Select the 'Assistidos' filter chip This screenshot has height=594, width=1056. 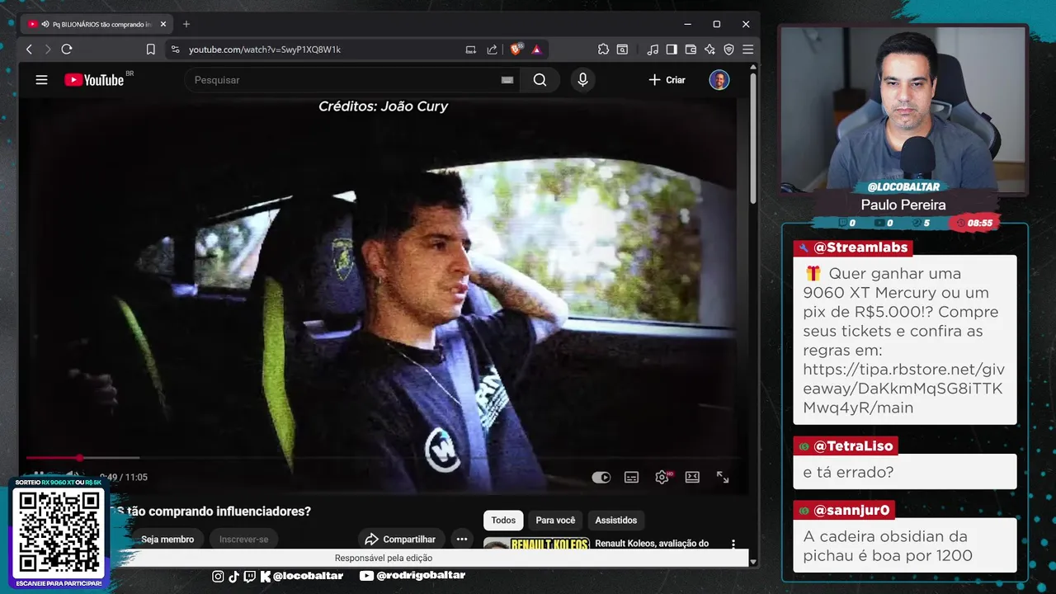pos(616,520)
